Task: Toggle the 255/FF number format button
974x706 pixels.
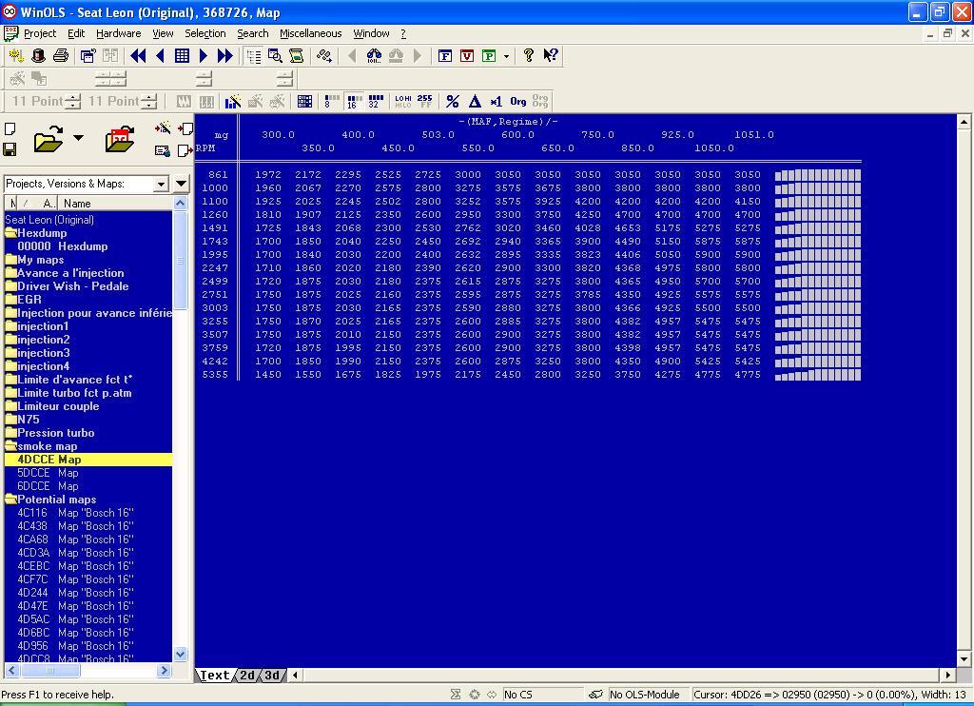Action: click(x=425, y=101)
